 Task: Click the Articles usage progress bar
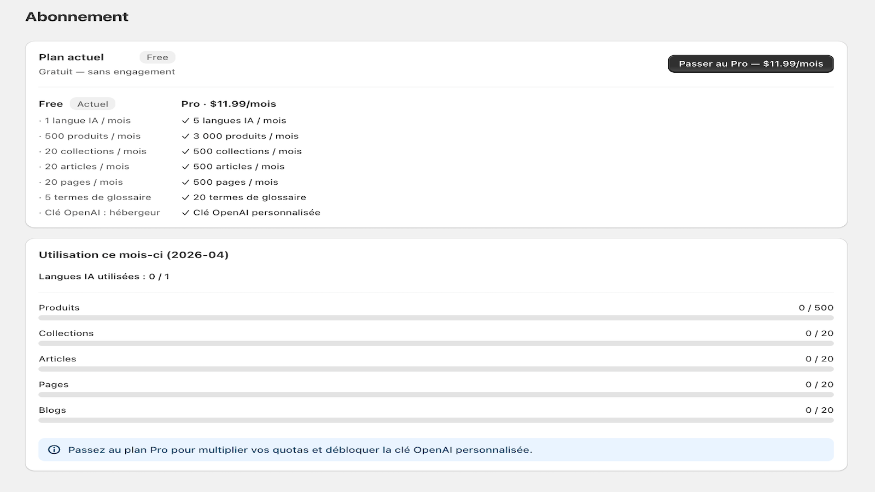[x=436, y=369]
